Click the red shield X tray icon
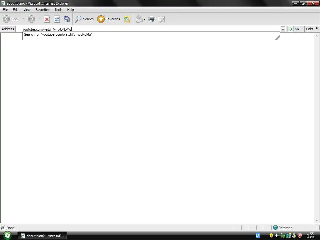The height and width of the screenshot is (240, 320). tap(300, 236)
